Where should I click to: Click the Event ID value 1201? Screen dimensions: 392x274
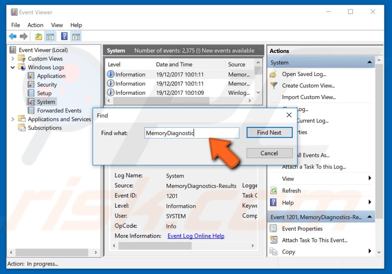pos(172,196)
